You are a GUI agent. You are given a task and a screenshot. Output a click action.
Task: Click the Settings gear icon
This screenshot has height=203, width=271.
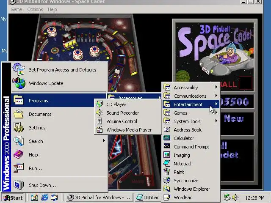(x=19, y=128)
